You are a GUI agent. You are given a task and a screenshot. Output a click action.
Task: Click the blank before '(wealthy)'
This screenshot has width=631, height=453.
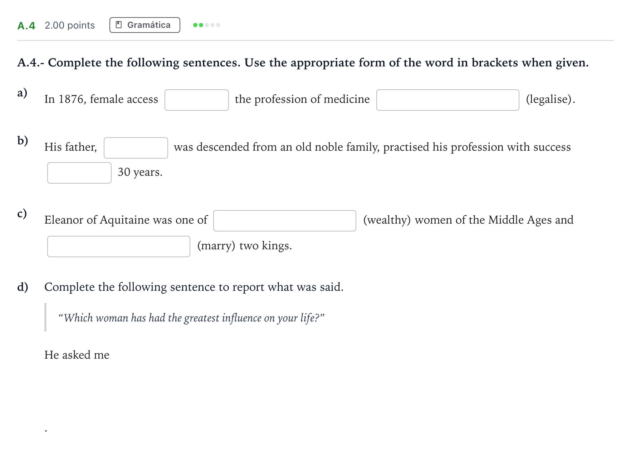pos(284,221)
